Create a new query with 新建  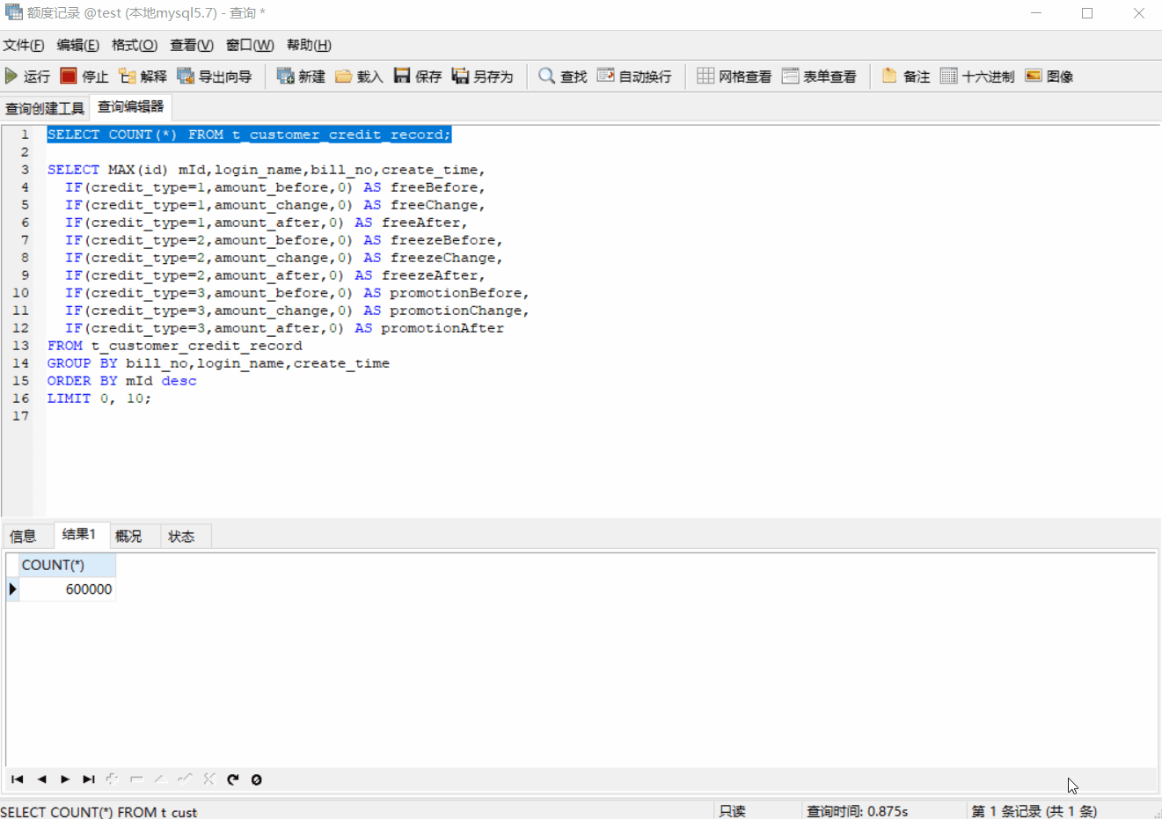301,77
